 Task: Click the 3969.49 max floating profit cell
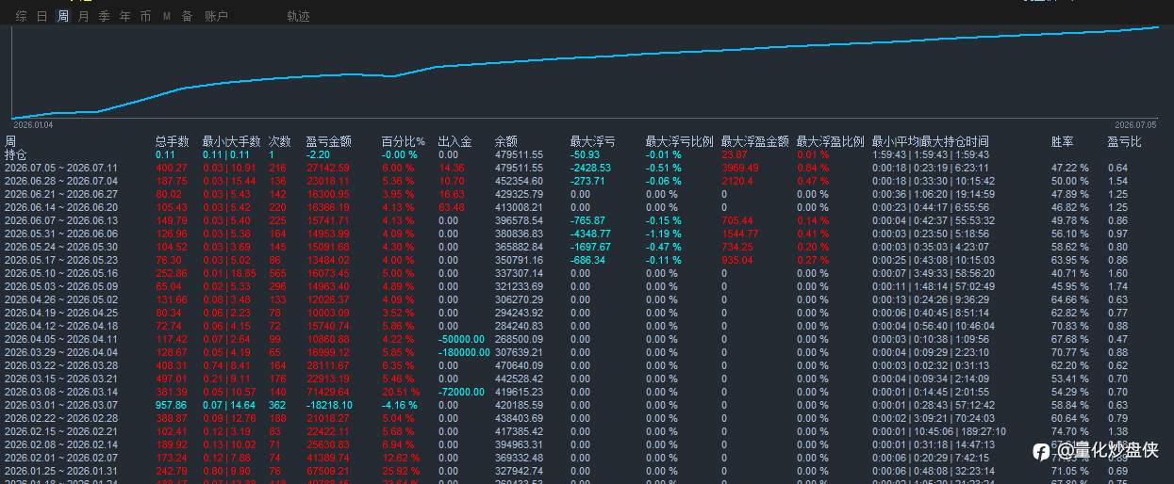point(740,168)
